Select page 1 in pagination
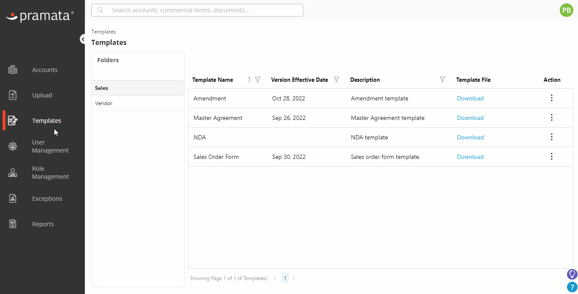 point(285,278)
